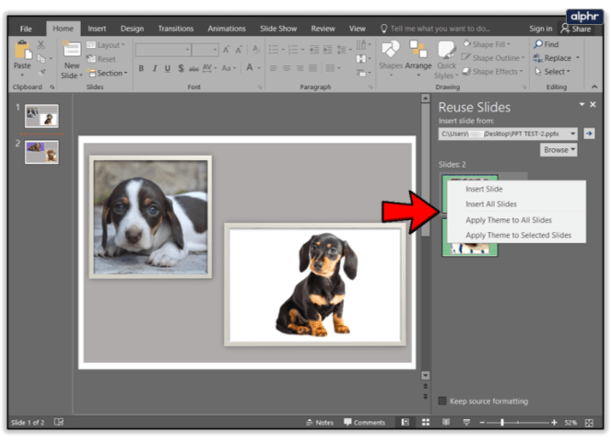611x443 pixels.
Task: Open the Notes pane from status bar
Action: pyautogui.click(x=319, y=422)
